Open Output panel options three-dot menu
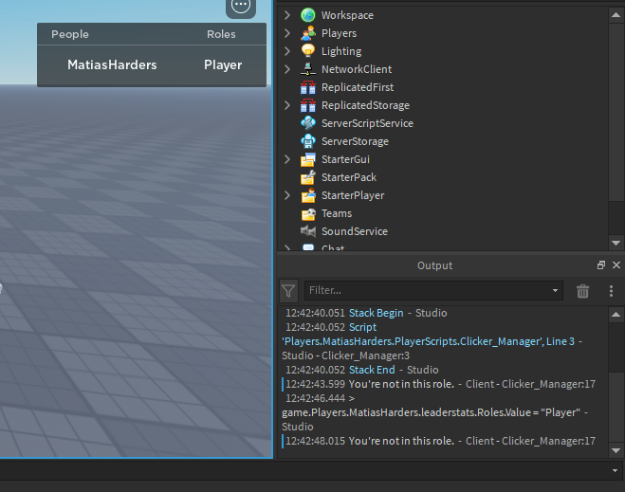Viewport: 625px width, 492px height. (611, 291)
